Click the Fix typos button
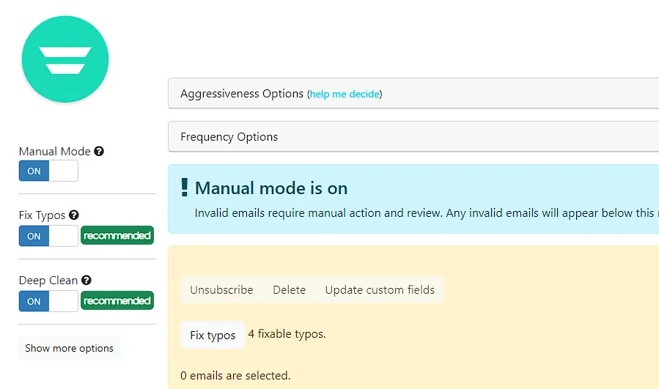The height and width of the screenshot is (389, 659). click(x=213, y=336)
